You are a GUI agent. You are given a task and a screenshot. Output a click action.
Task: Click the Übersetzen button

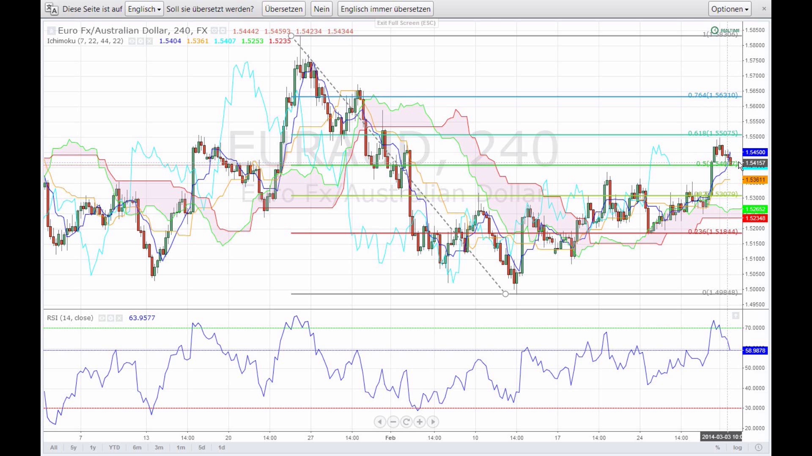pos(284,9)
